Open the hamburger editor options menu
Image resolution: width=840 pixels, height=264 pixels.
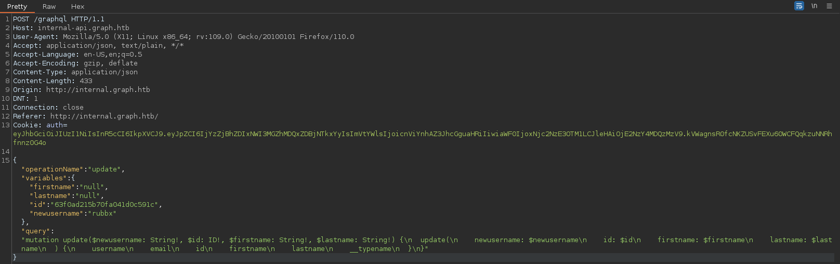[x=829, y=6]
